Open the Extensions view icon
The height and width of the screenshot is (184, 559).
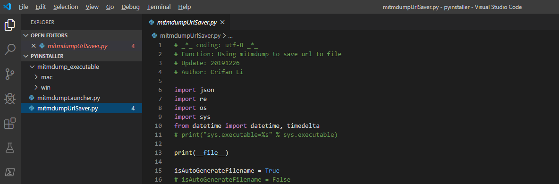coord(10,124)
